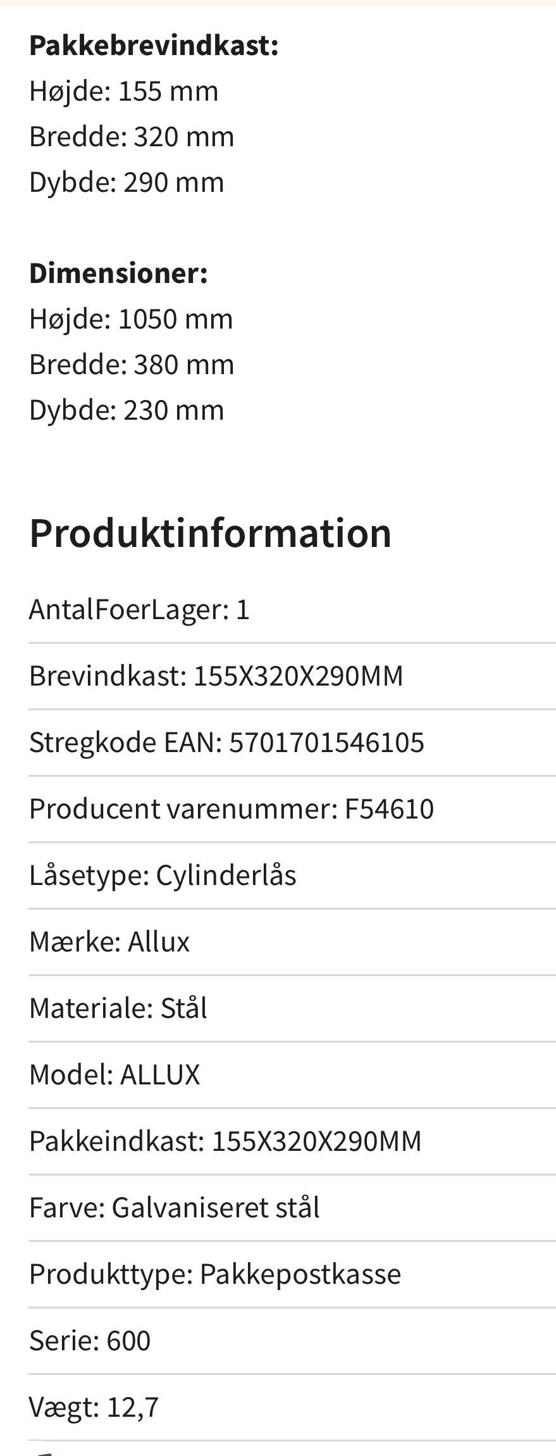Screen dimensions: 556x1456
Task: Click the Pakkeindkast 155X320X290MM row
Action: (x=225, y=1141)
